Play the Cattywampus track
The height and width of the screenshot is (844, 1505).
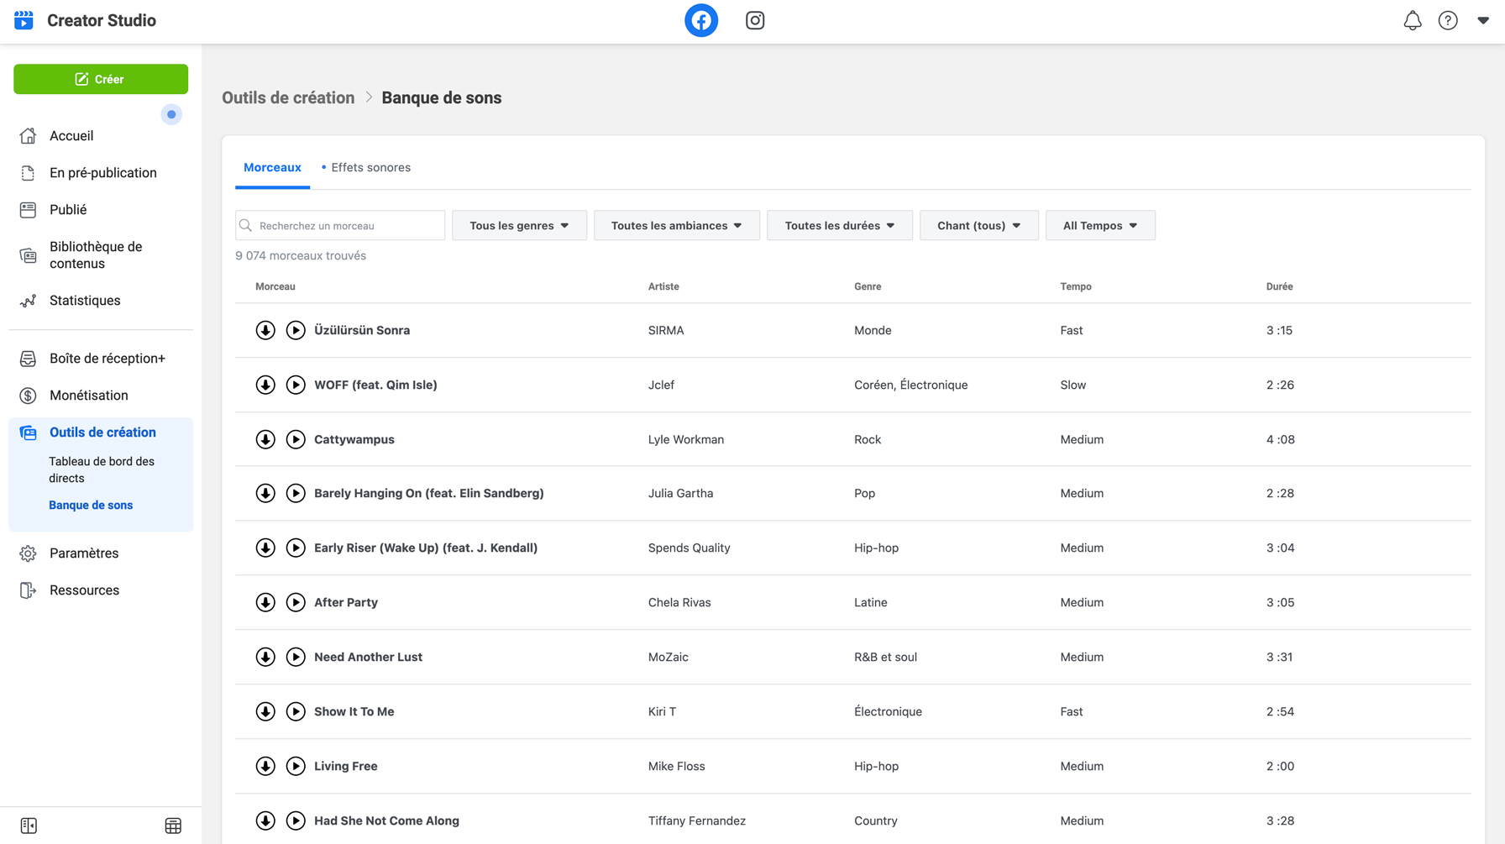click(296, 439)
